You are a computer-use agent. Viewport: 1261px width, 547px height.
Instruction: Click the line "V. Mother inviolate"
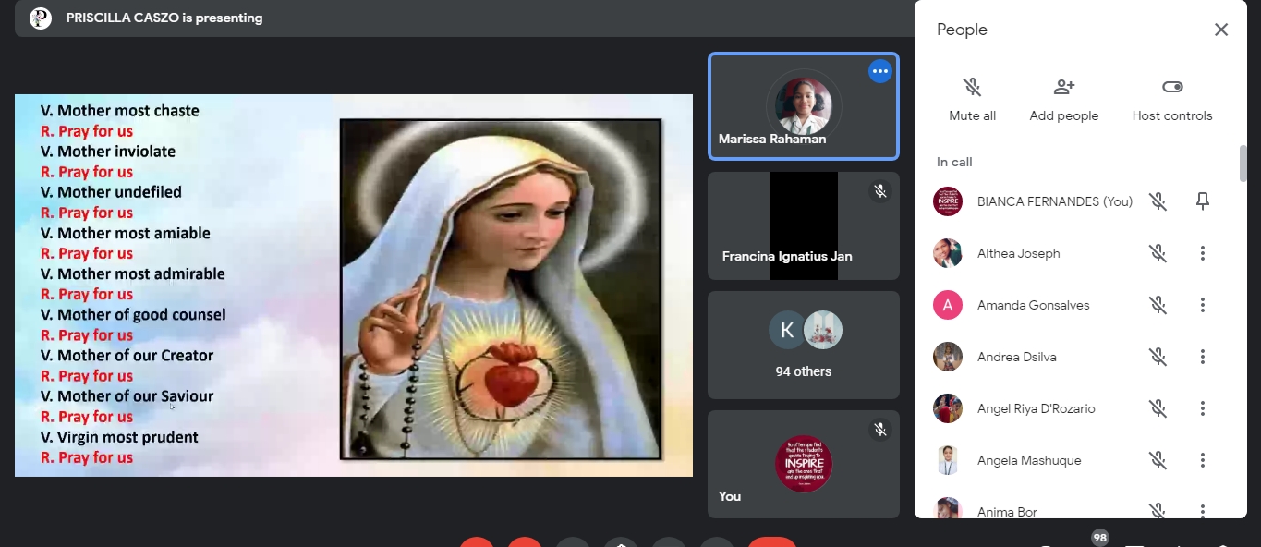108,152
